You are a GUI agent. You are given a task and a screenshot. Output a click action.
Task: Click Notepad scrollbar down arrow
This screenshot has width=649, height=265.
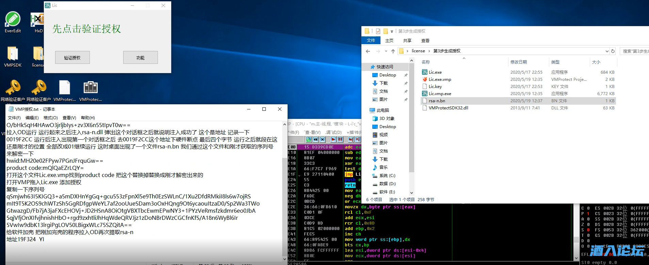(285, 259)
